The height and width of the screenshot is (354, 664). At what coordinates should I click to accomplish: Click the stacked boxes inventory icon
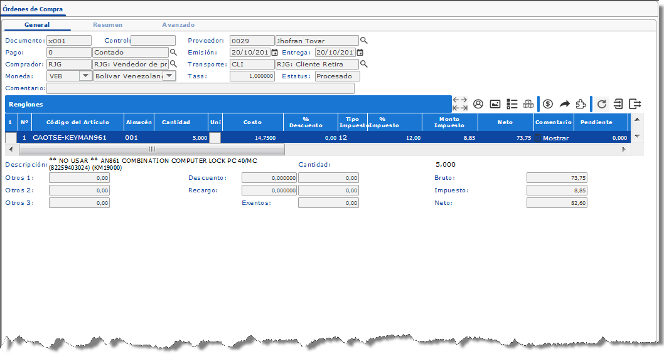[x=528, y=104]
